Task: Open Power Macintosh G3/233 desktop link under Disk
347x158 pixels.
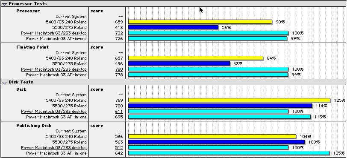Action: (54, 112)
